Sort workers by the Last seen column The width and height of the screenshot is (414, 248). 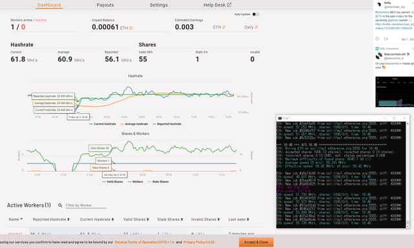click(x=239, y=220)
